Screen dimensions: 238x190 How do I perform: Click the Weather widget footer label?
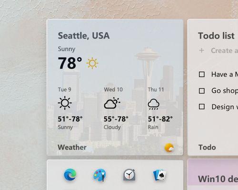coord(72,147)
